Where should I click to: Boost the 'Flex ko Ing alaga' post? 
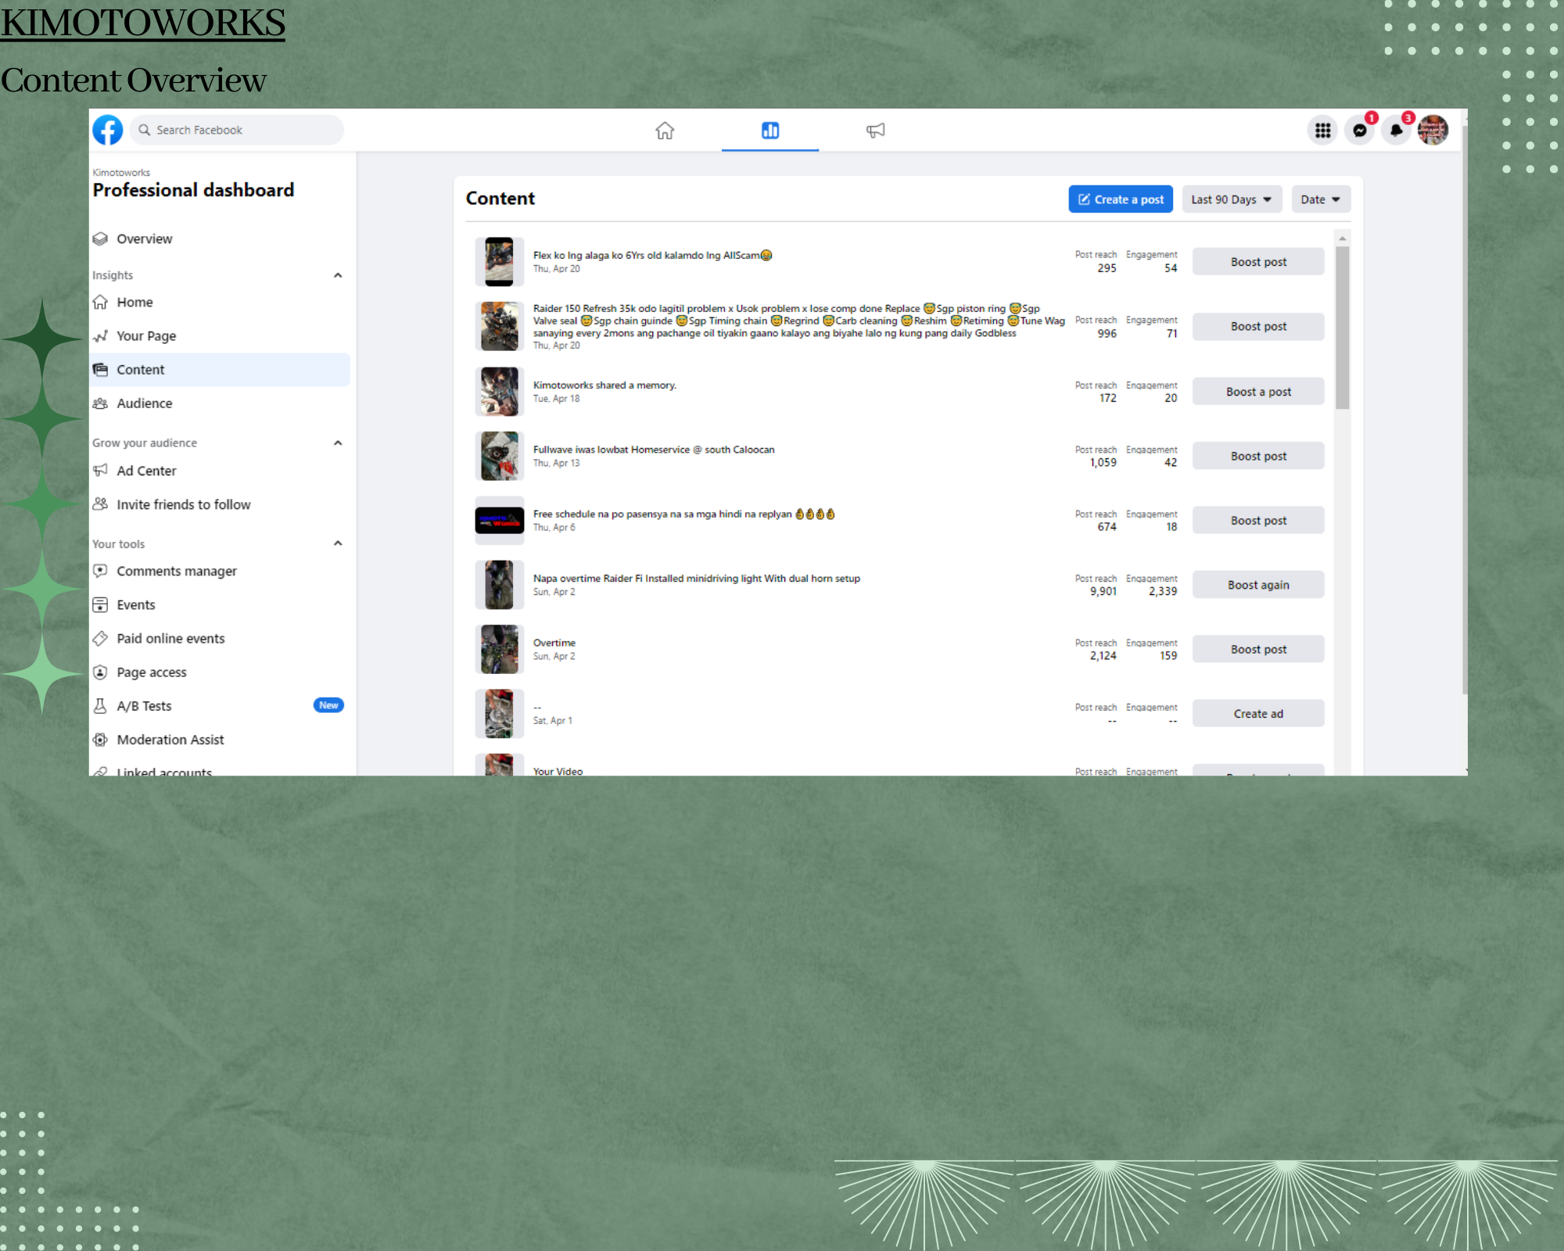(x=1258, y=262)
